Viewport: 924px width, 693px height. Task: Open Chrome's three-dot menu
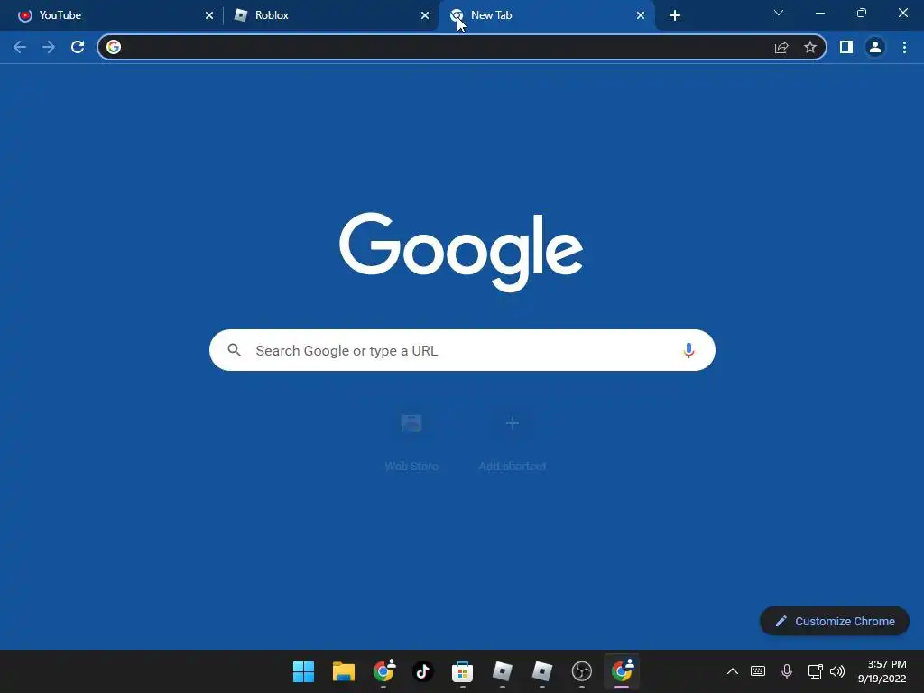pos(904,47)
